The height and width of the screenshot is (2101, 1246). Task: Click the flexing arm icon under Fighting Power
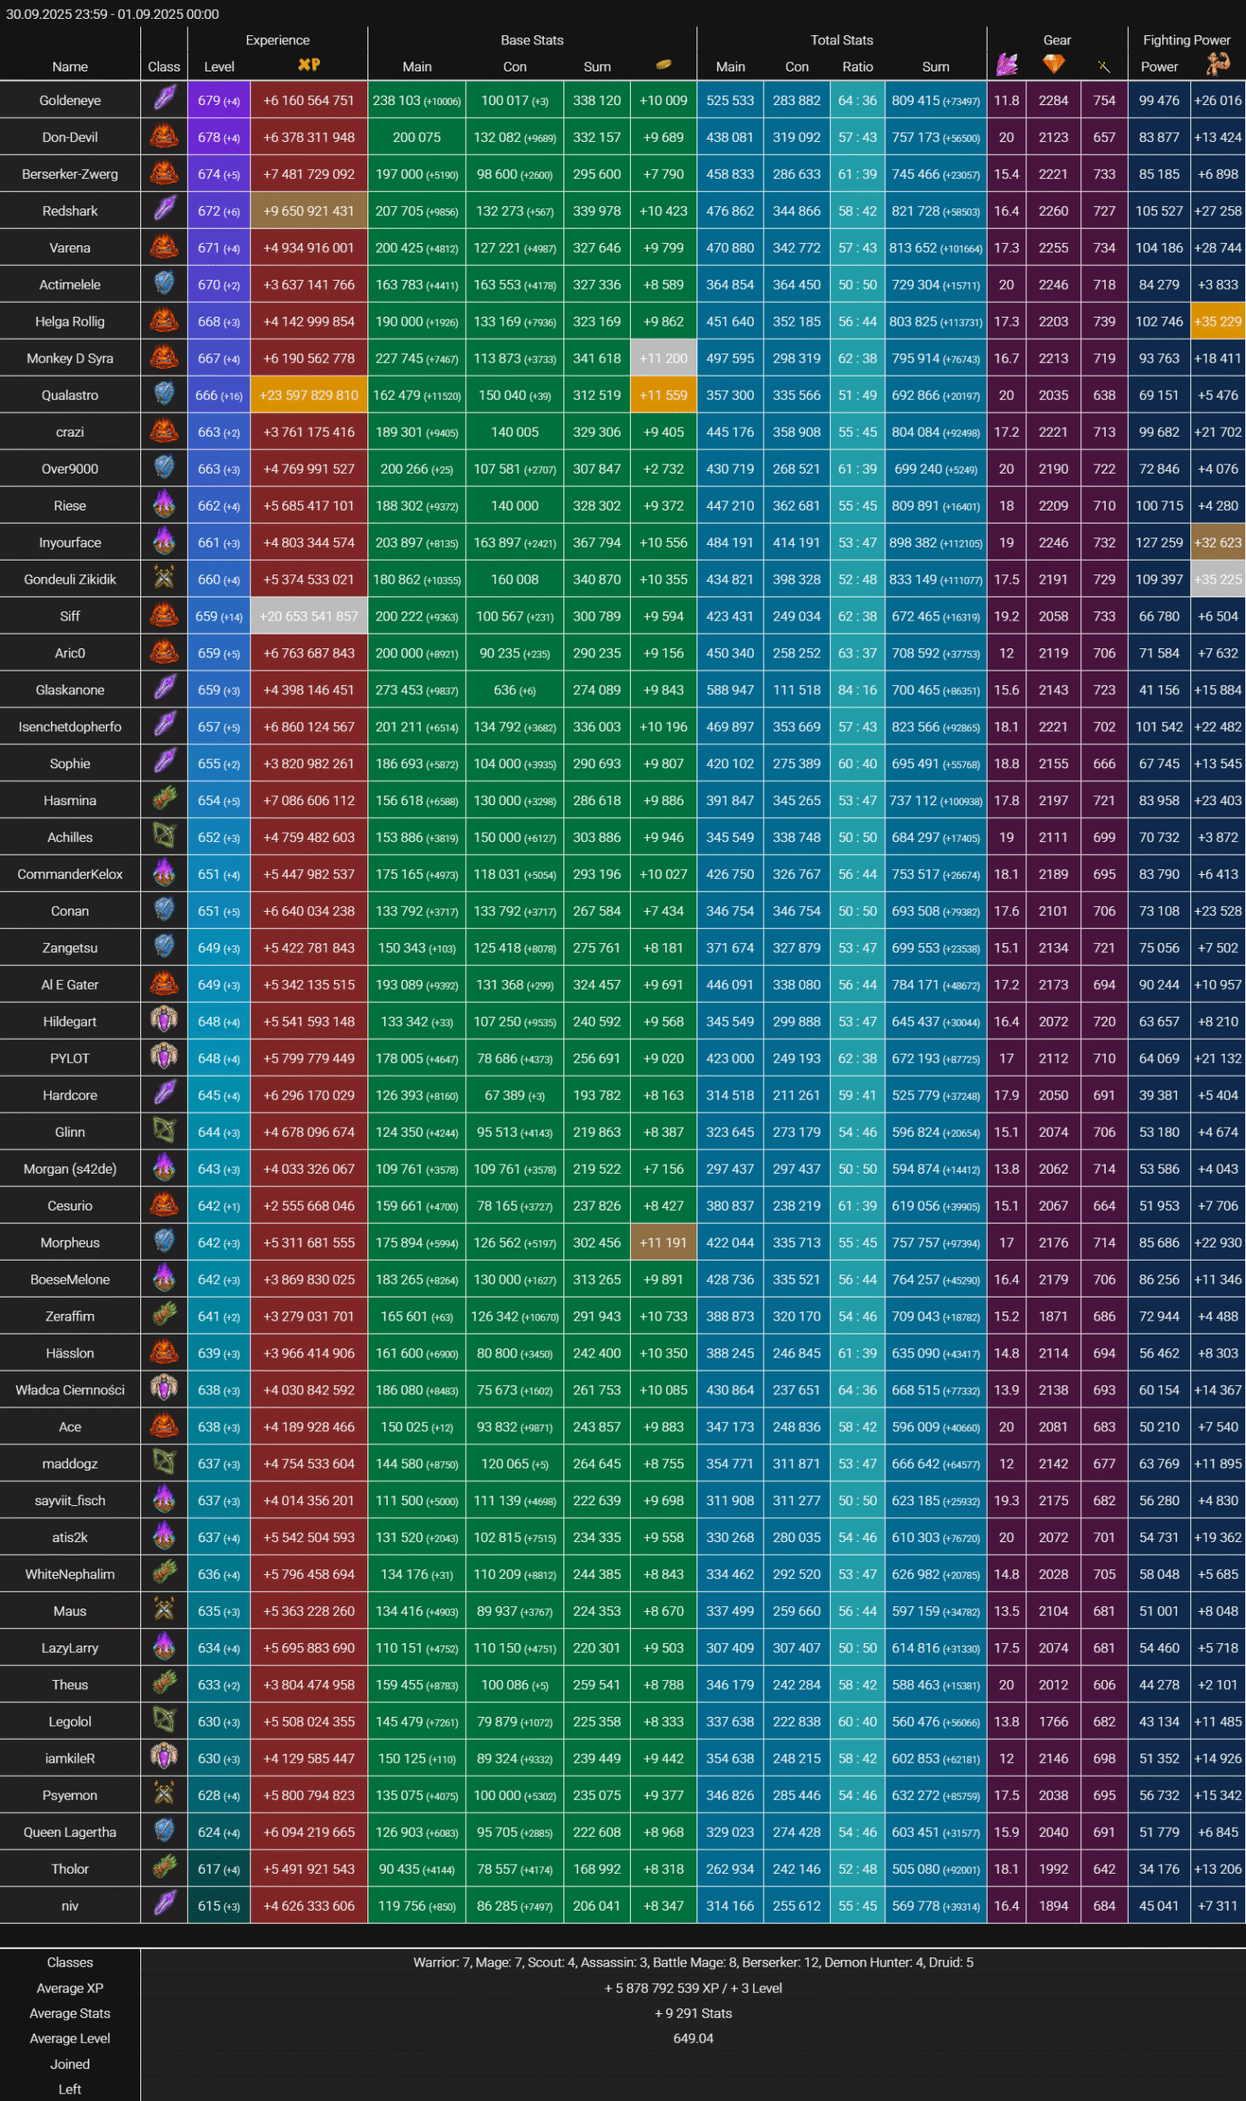coord(1217,64)
